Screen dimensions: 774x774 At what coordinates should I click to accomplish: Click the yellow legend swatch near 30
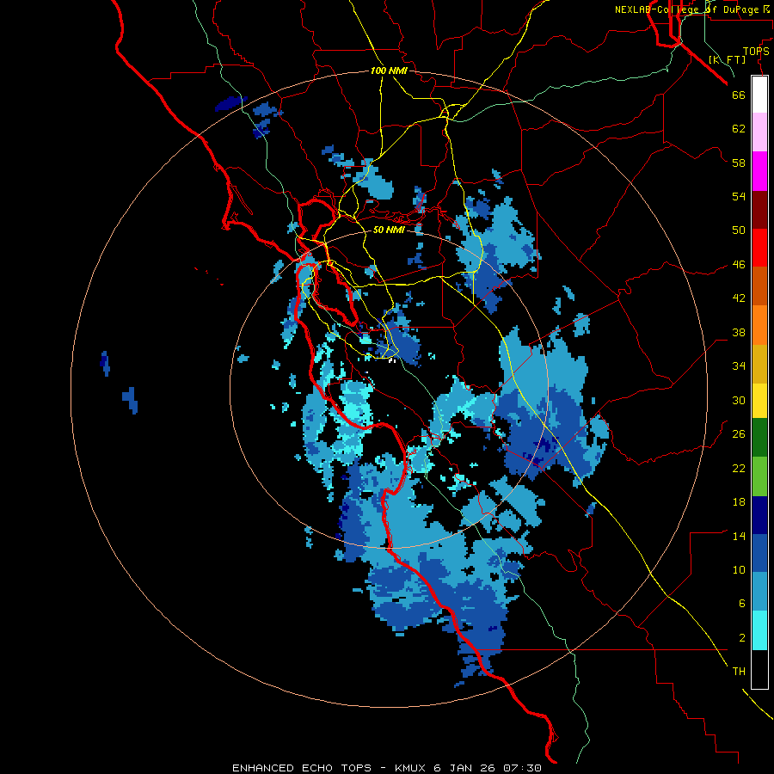pos(759,400)
